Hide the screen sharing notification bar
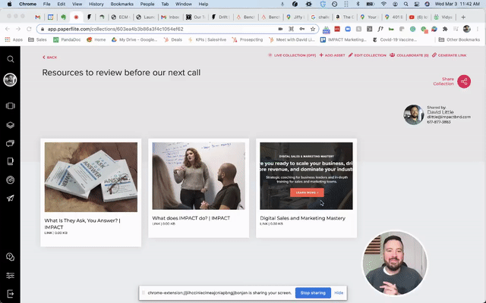 339,293
